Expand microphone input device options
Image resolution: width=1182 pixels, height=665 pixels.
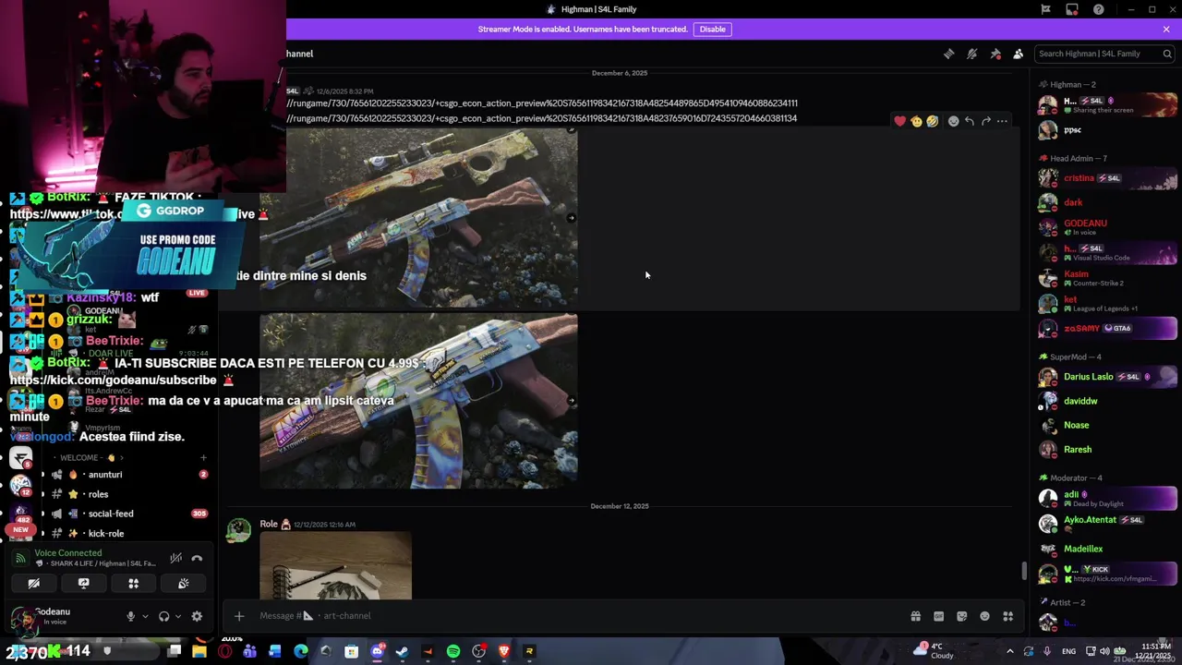coord(145,616)
